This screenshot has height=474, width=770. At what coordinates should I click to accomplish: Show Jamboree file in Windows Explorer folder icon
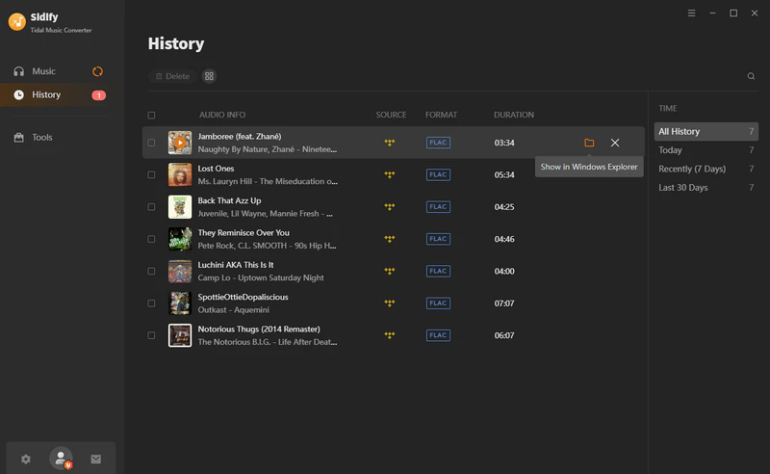coord(589,143)
